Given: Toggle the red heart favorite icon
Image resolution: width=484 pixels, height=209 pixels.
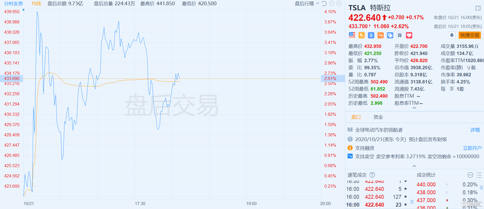Looking at the screenshot, I should pos(409,35).
